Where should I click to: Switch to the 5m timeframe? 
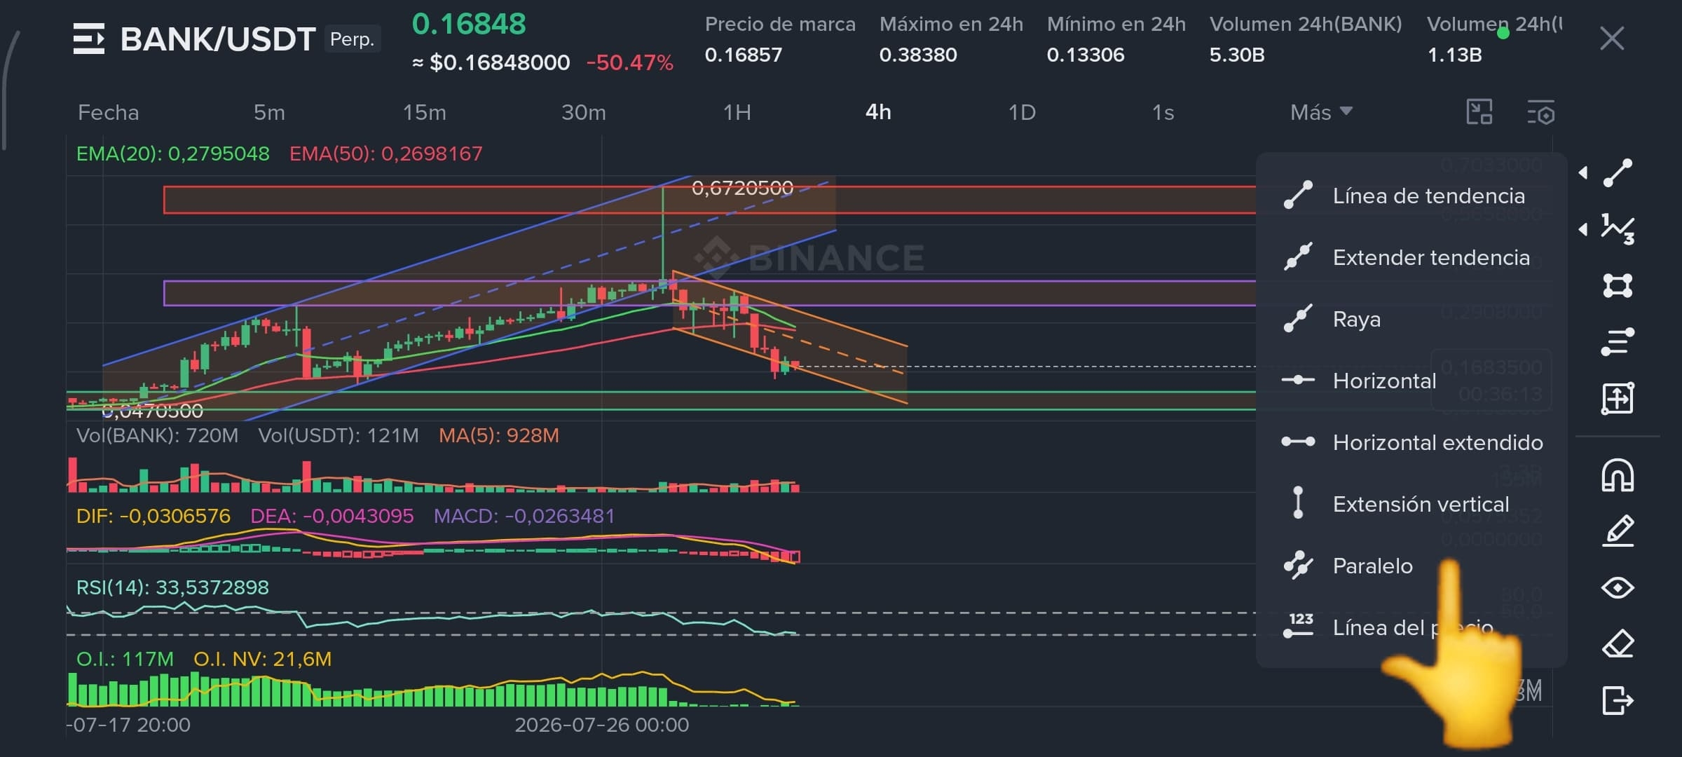(269, 112)
